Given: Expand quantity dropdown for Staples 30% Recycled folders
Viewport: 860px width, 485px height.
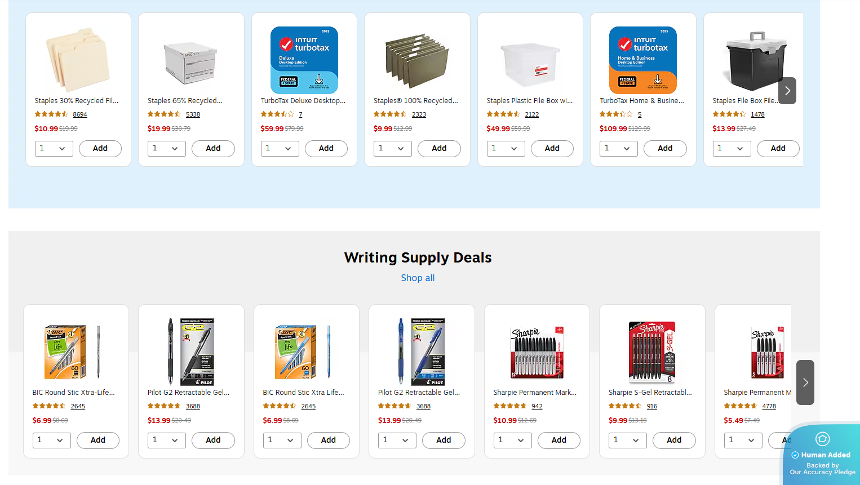Looking at the screenshot, I should (54, 149).
